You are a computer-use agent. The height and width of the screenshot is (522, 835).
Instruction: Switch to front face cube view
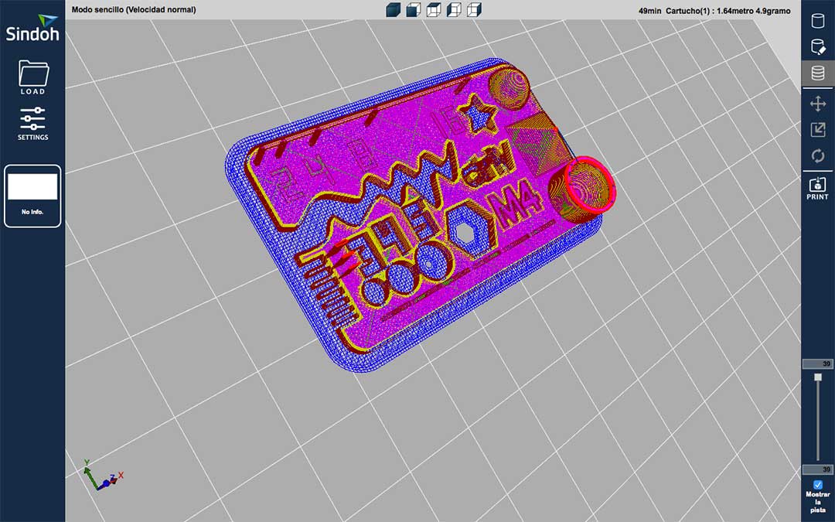point(413,9)
